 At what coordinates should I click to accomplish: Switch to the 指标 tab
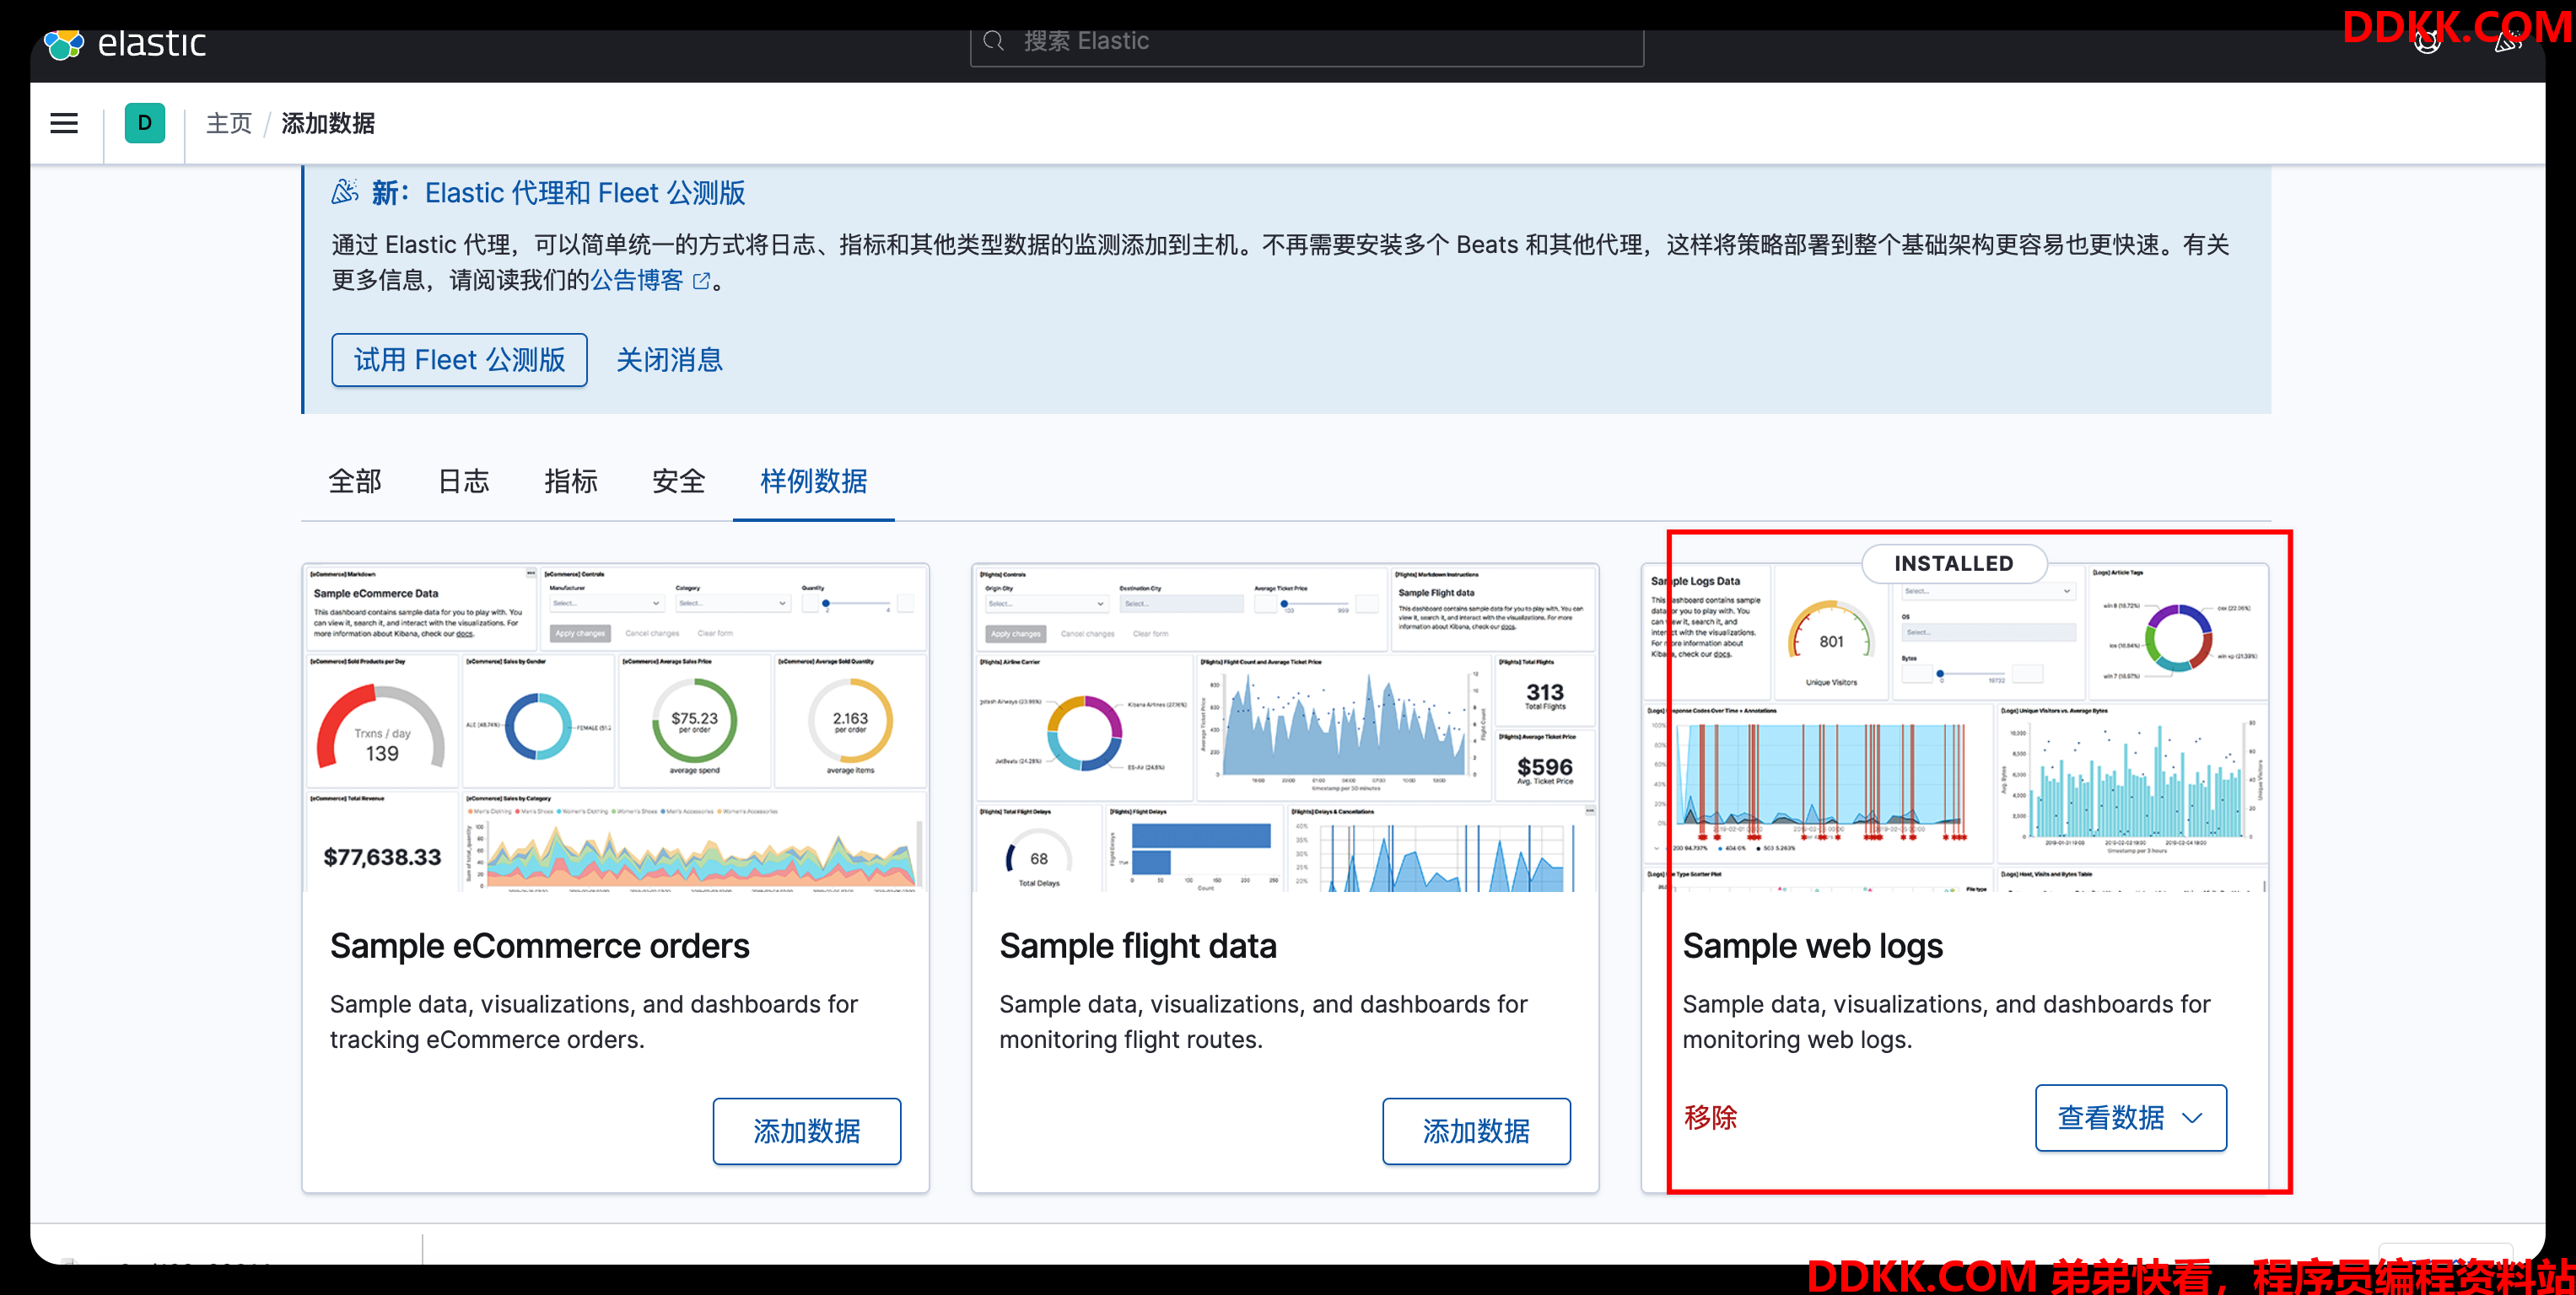click(x=571, y=481)
